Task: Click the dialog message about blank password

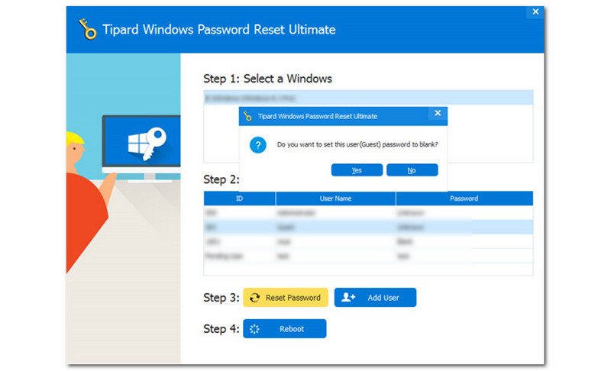Action: click(357, 144)
